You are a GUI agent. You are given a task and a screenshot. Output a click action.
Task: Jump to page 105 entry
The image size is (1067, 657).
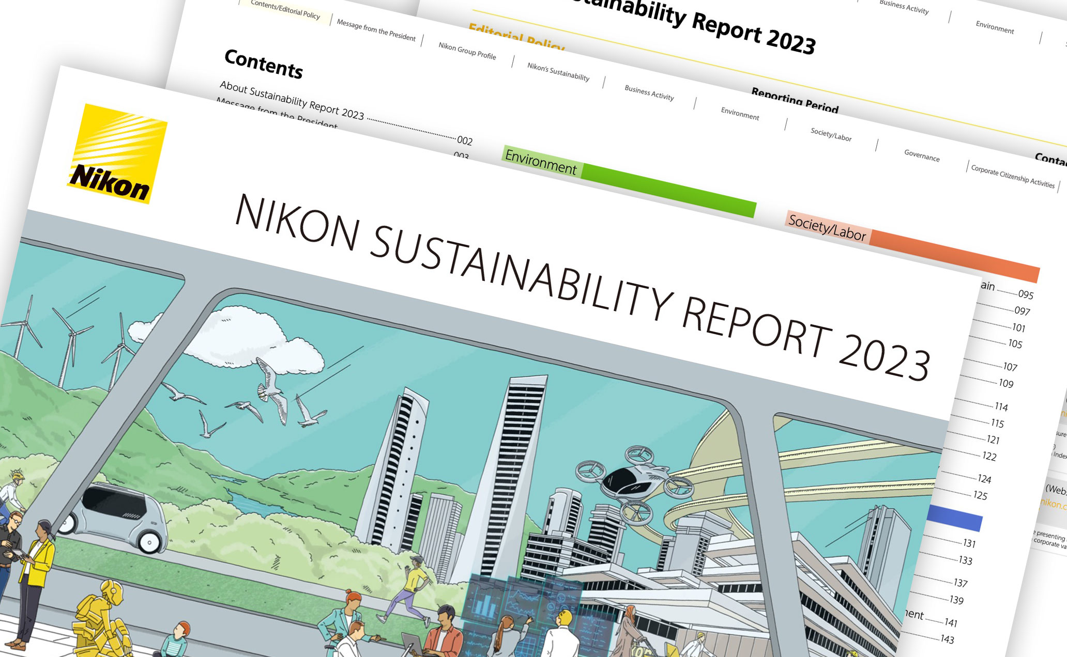(x=1015, y=343)
